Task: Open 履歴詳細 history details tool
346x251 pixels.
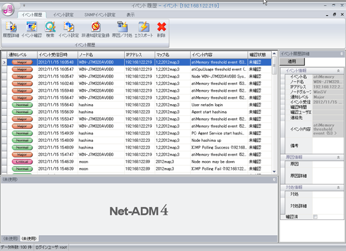Action: 11,29
